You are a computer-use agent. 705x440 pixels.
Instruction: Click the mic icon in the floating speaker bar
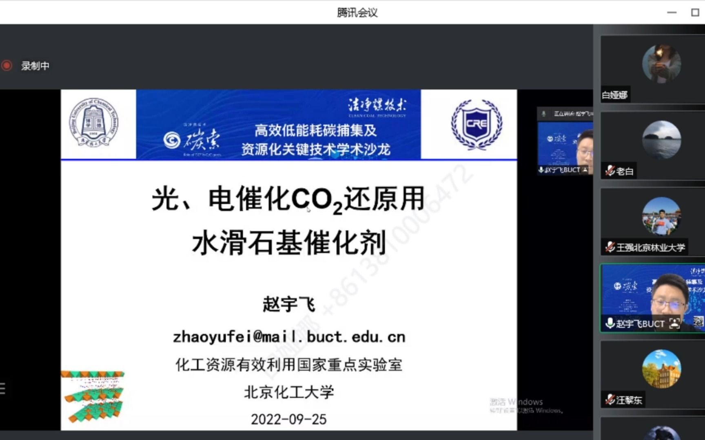click(543, 114)
